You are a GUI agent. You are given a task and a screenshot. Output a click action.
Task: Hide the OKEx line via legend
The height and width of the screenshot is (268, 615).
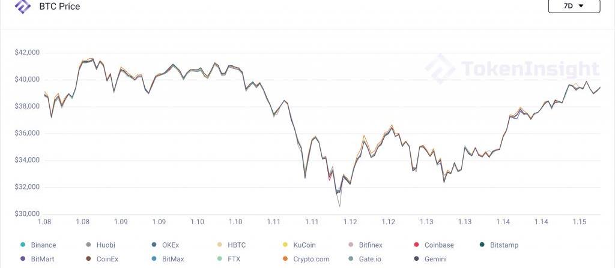pos(170,245)
